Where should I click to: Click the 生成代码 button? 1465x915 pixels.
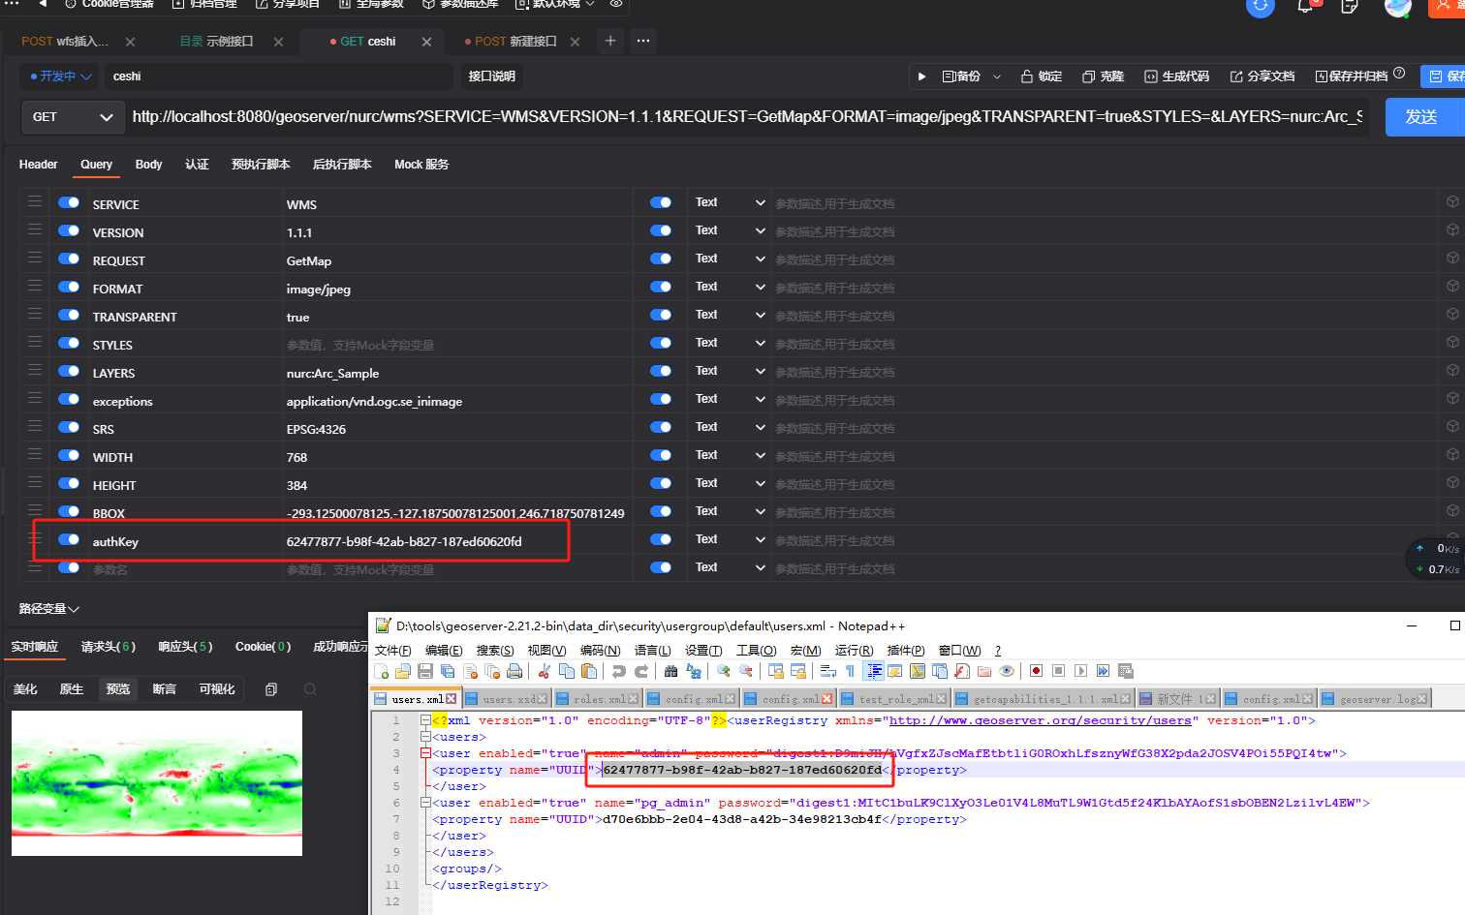(1177, 76)
